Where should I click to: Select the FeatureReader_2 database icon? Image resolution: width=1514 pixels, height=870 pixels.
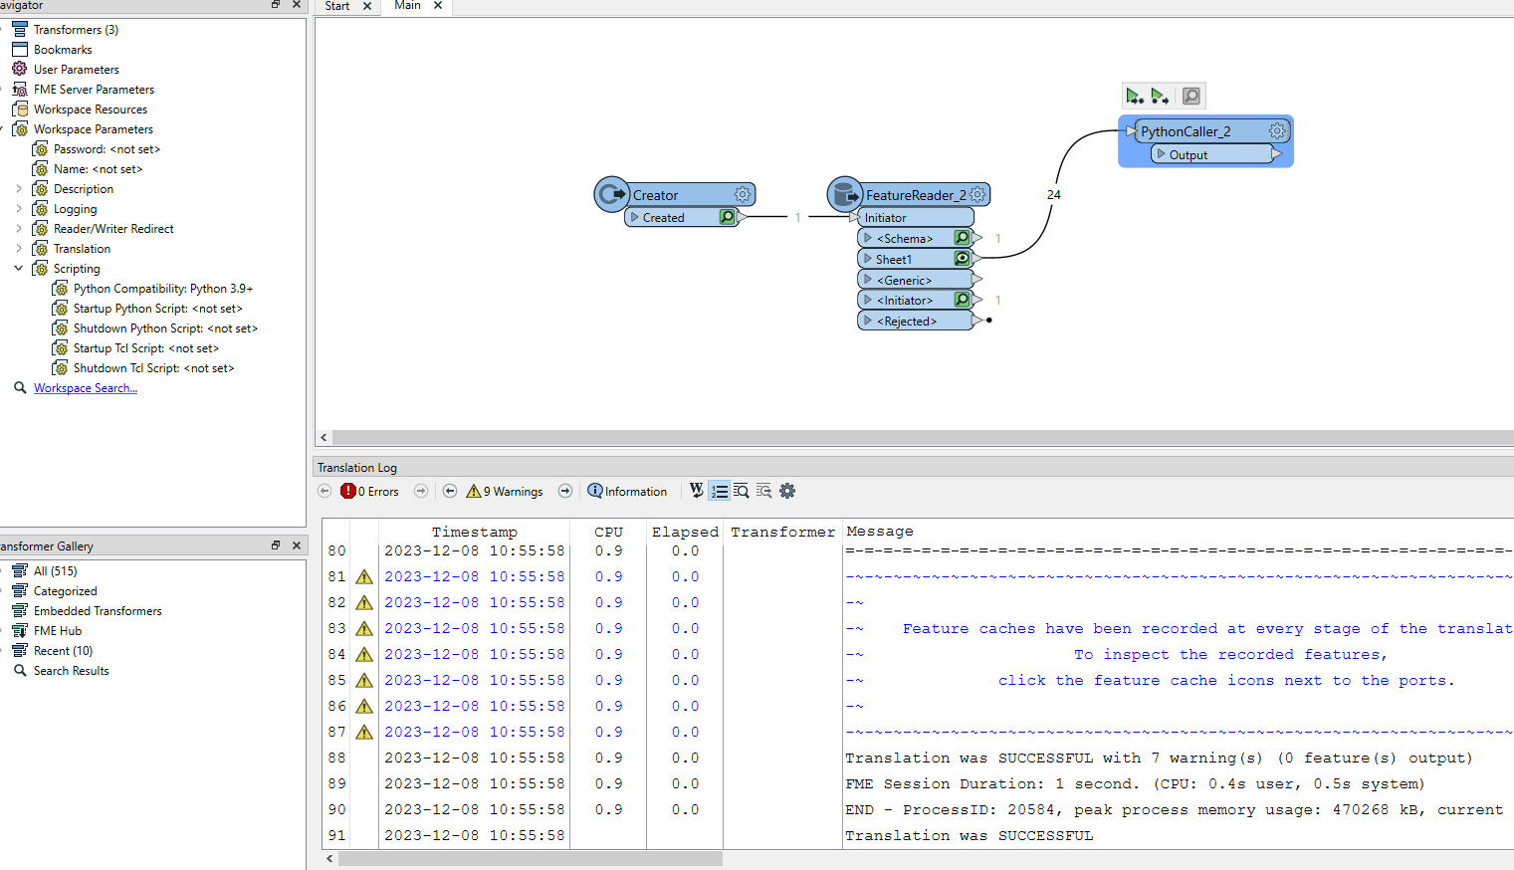pos(844,194)
